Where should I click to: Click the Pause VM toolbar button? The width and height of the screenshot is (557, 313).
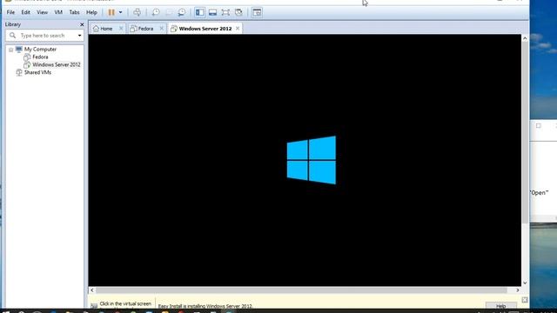[111, 12]
